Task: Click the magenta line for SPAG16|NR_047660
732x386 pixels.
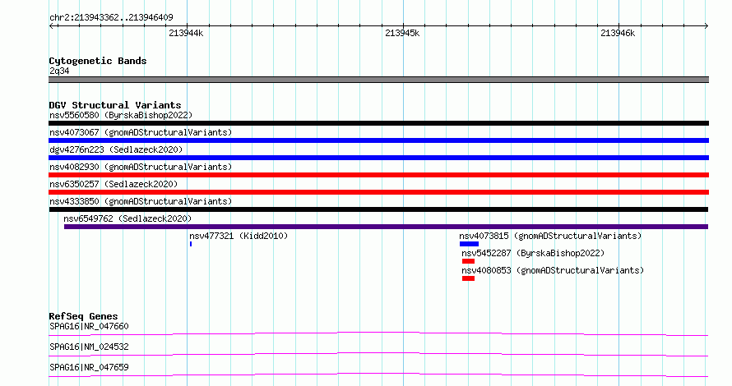Action: 378,333
